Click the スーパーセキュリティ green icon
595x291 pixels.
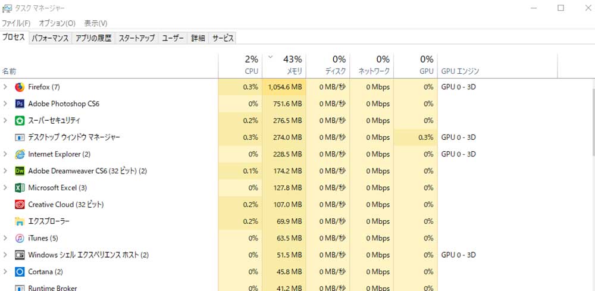(x=20, y=121)
